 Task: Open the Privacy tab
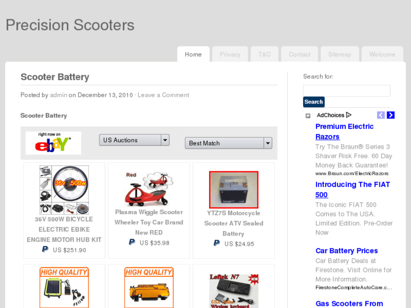point(230,54)
